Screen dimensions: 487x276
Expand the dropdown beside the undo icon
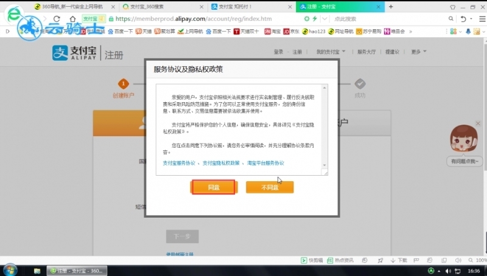coord(471,19)
